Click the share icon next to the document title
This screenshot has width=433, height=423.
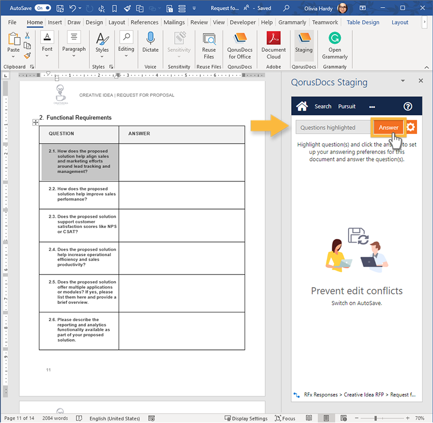click(x=246, y=8)
